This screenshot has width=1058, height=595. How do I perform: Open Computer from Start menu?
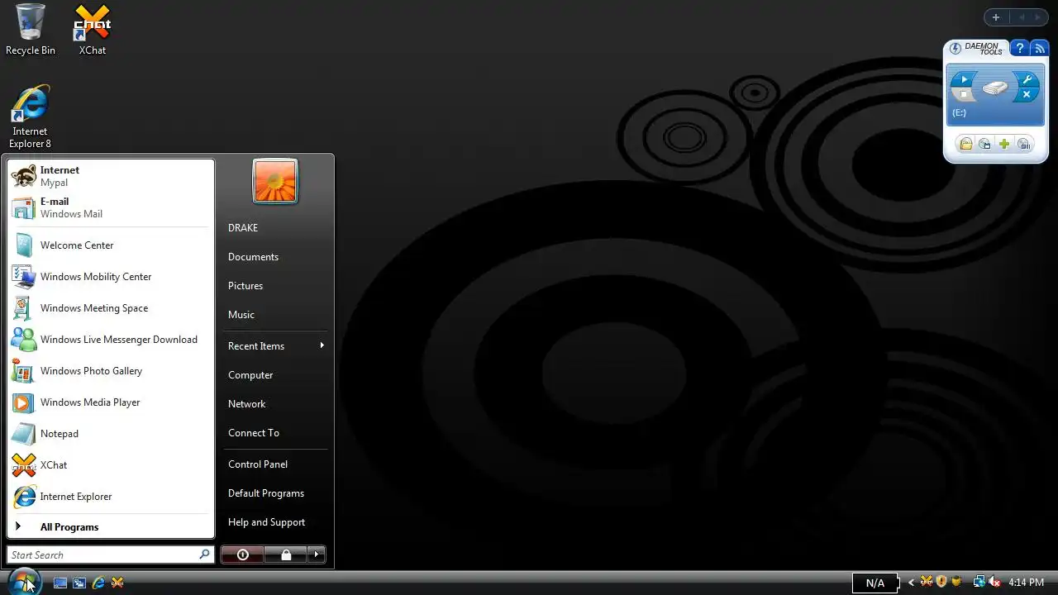275,375
